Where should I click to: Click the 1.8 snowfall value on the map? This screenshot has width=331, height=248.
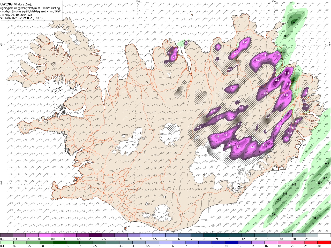click(x=286, y=95)
